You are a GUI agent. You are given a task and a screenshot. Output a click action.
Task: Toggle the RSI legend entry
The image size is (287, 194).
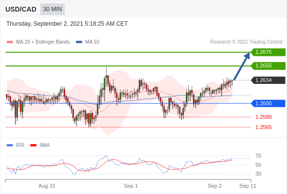click(x=20, y=145)
